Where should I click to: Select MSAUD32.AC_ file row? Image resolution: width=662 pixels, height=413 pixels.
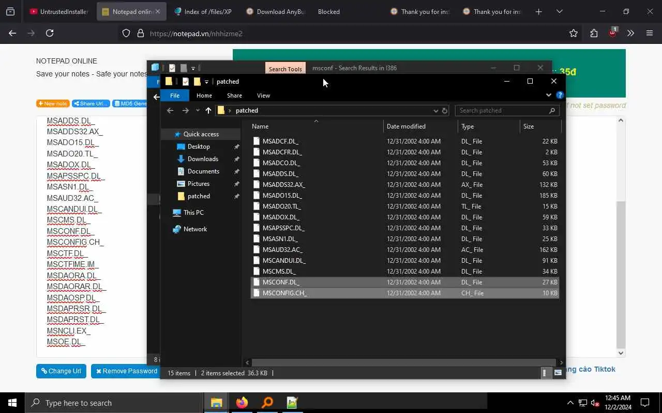[x=404, y=250]
